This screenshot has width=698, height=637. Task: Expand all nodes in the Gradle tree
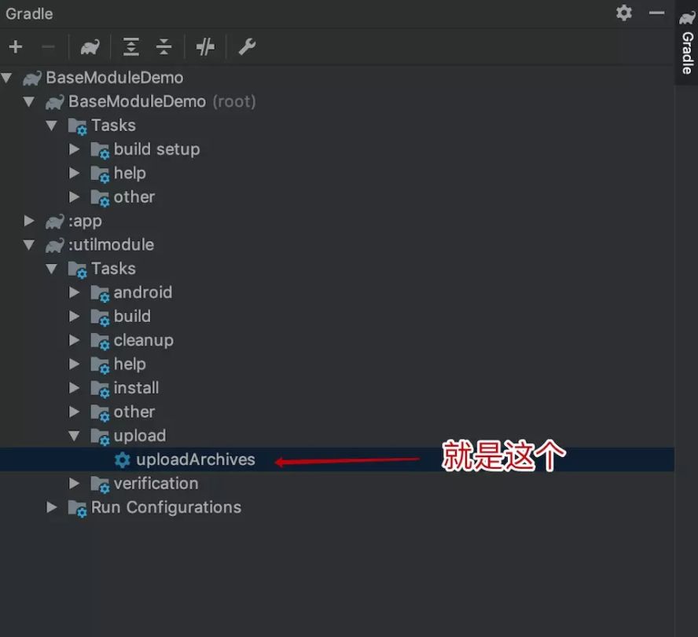(x=130, y=46)
